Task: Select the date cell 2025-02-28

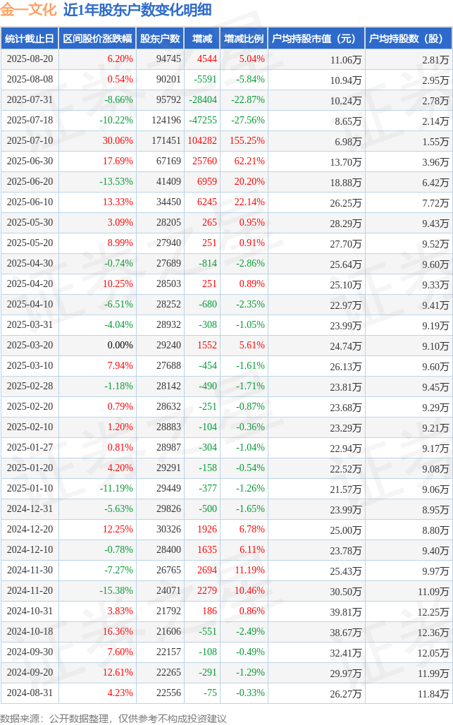Action: pos(30,386)
